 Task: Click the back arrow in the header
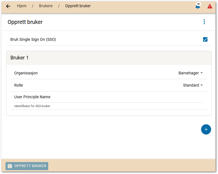click(x=8, y=6)
